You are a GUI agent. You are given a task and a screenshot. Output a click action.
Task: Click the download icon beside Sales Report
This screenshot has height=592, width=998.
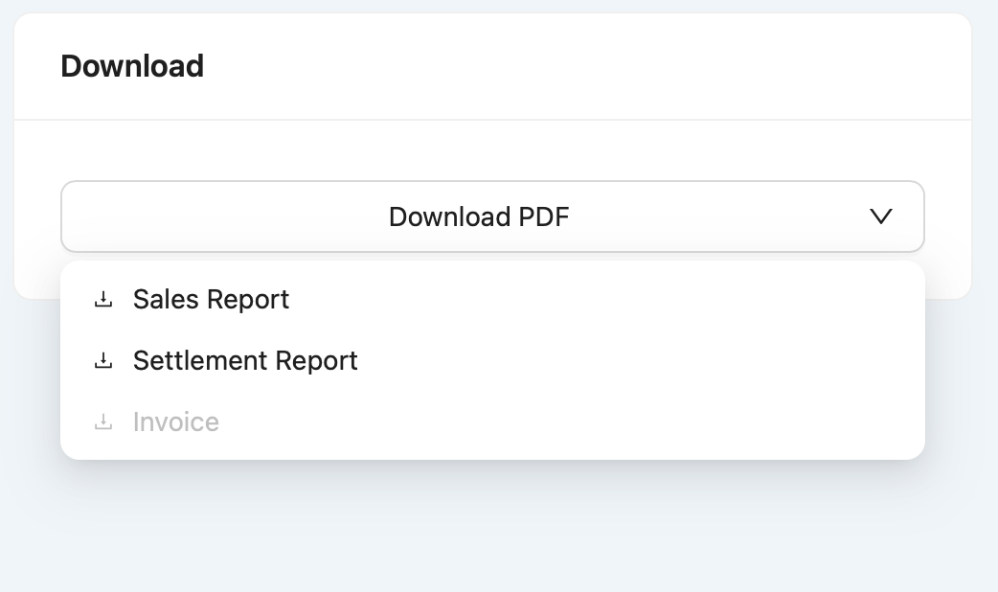(103, 300)
